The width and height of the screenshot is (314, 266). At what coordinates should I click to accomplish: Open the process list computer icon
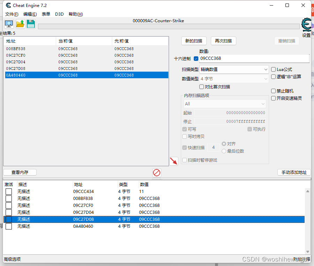pyautogui.click(x=9, y=24)
